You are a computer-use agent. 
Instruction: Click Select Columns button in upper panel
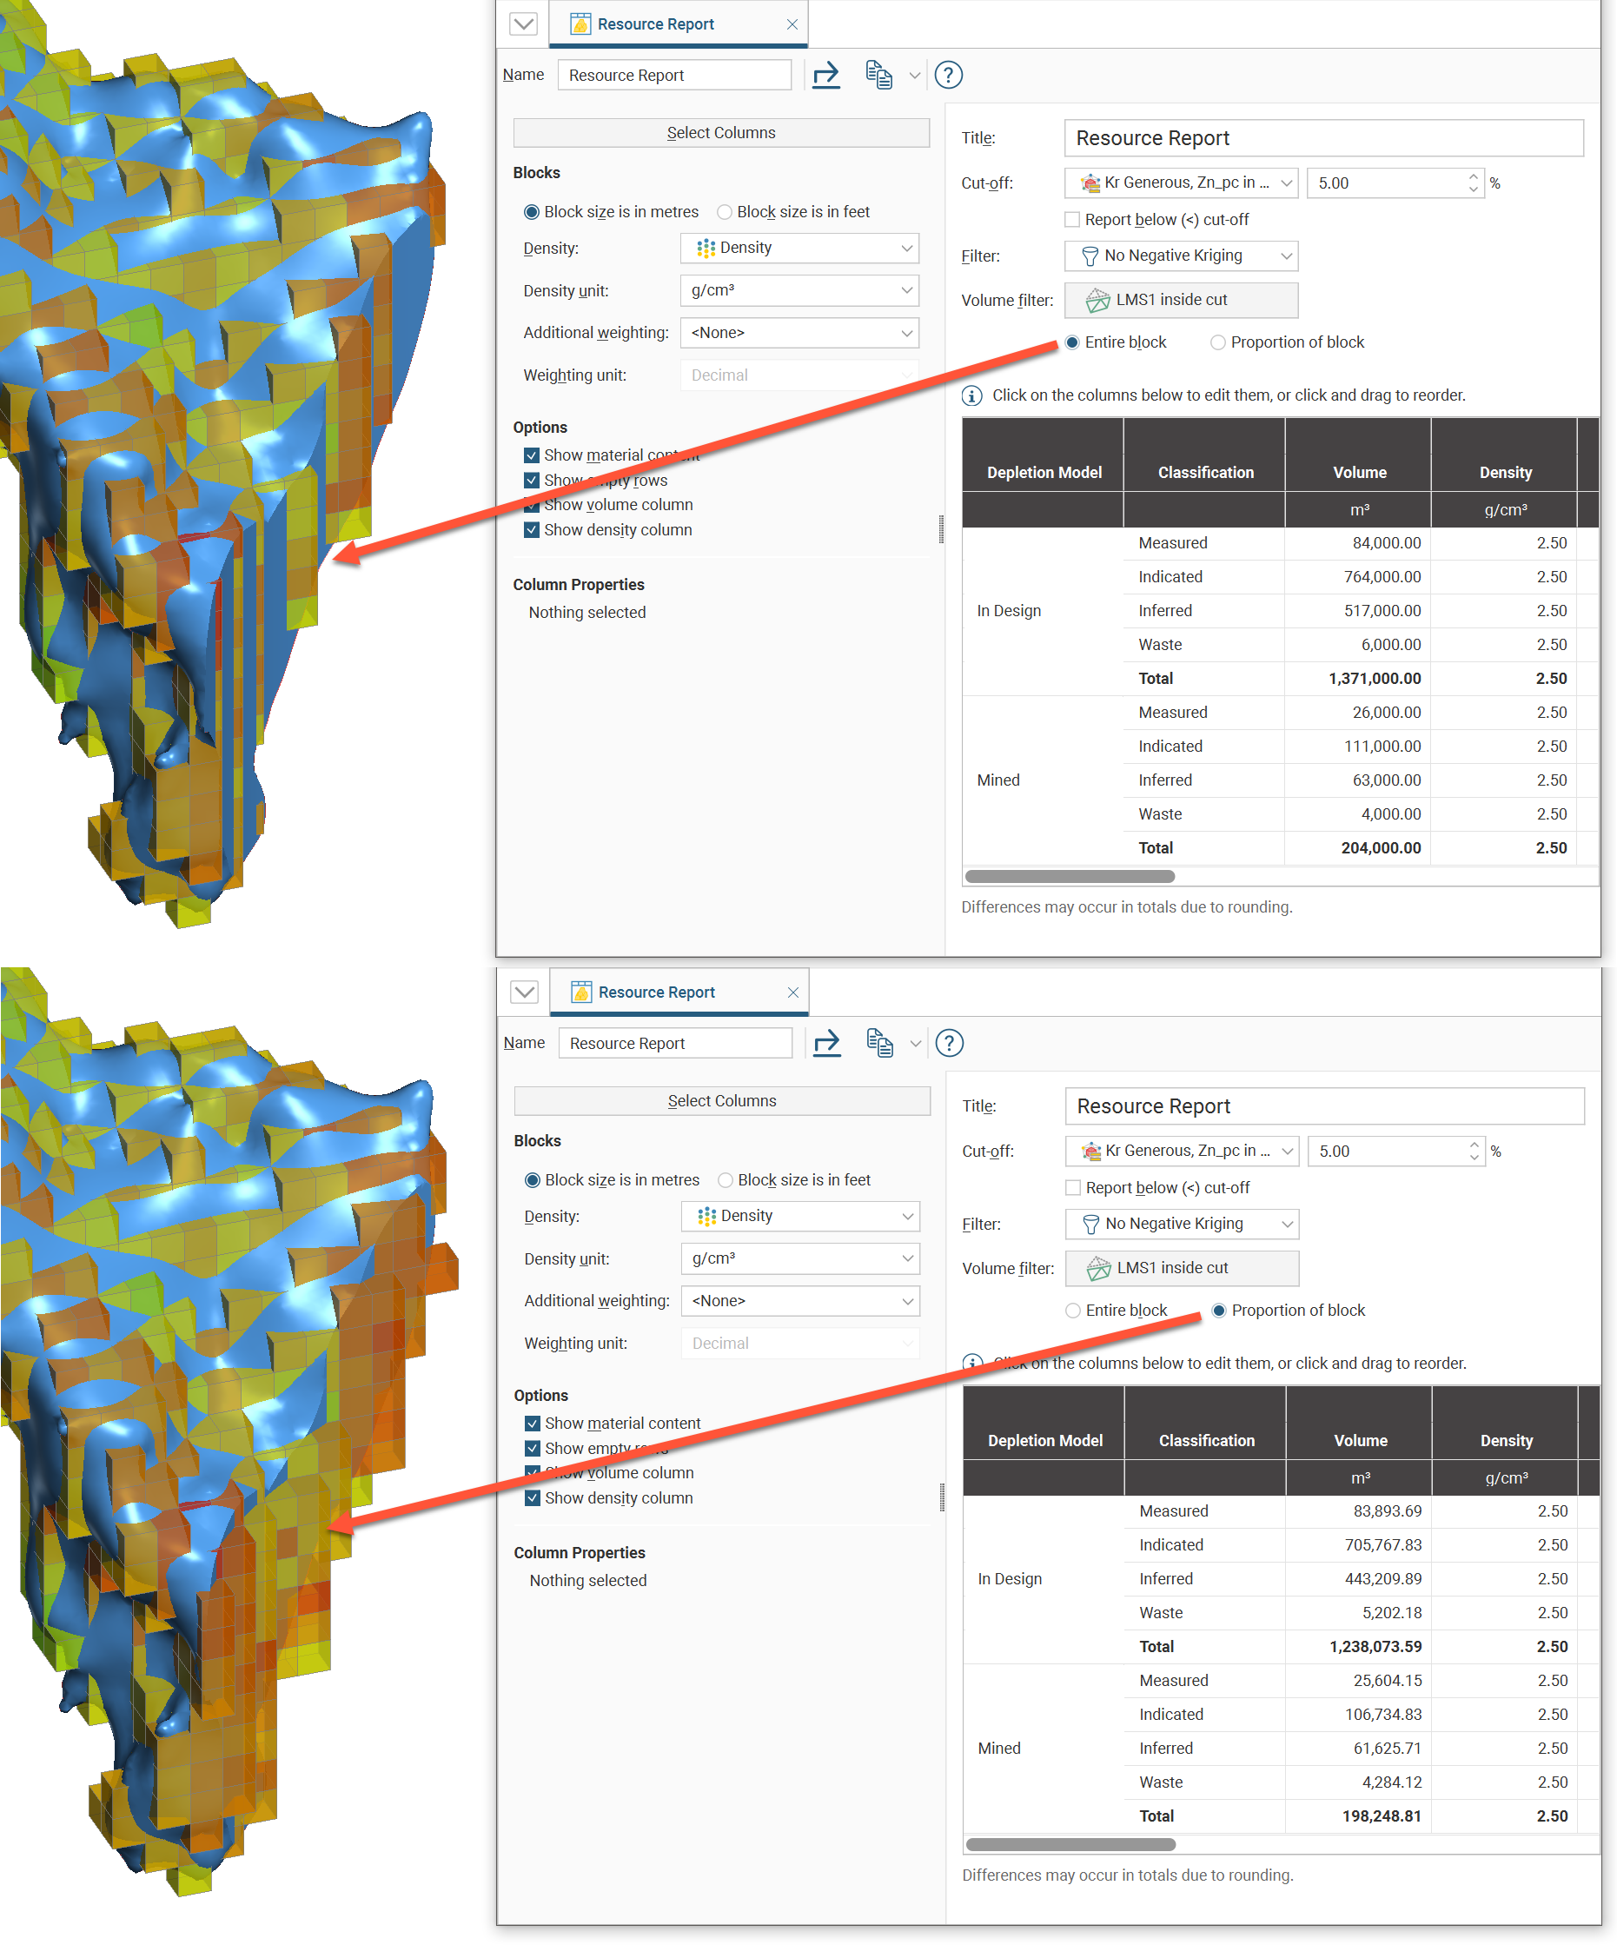click(721, 133)
